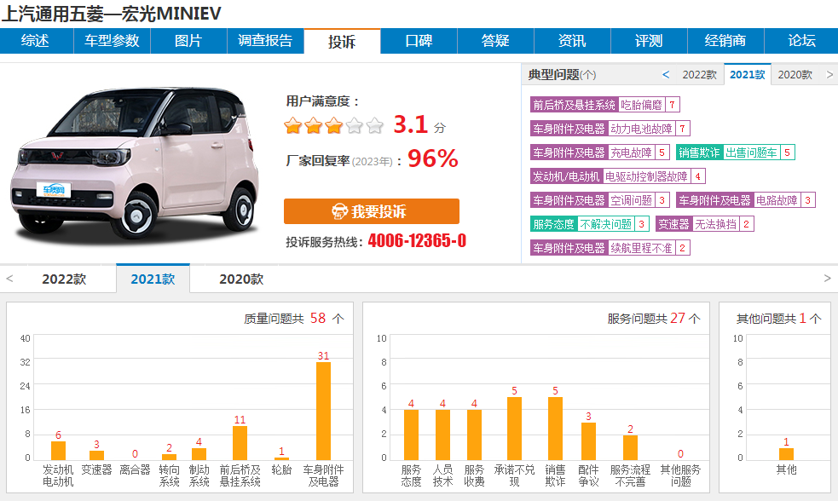
Task: Click the 车身附件及电器 bar showing 31
Action: pos(323,411)
